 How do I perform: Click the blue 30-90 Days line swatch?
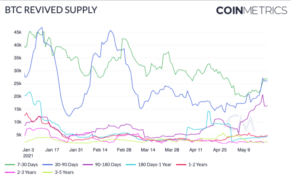point(47,164)
